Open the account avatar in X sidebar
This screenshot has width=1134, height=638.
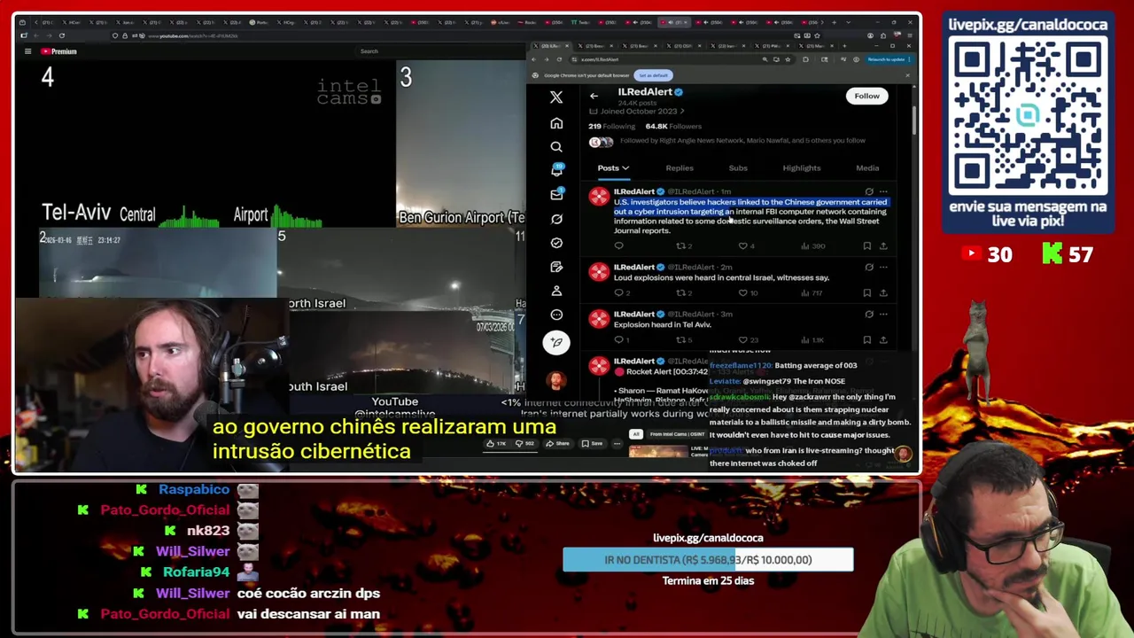click(x=556, y=381)
